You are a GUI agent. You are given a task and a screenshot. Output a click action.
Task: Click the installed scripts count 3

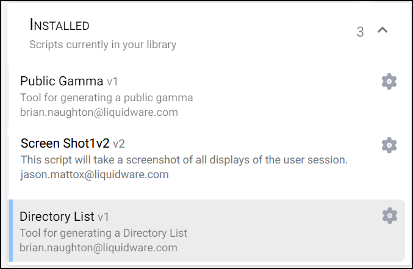(360, 32)
